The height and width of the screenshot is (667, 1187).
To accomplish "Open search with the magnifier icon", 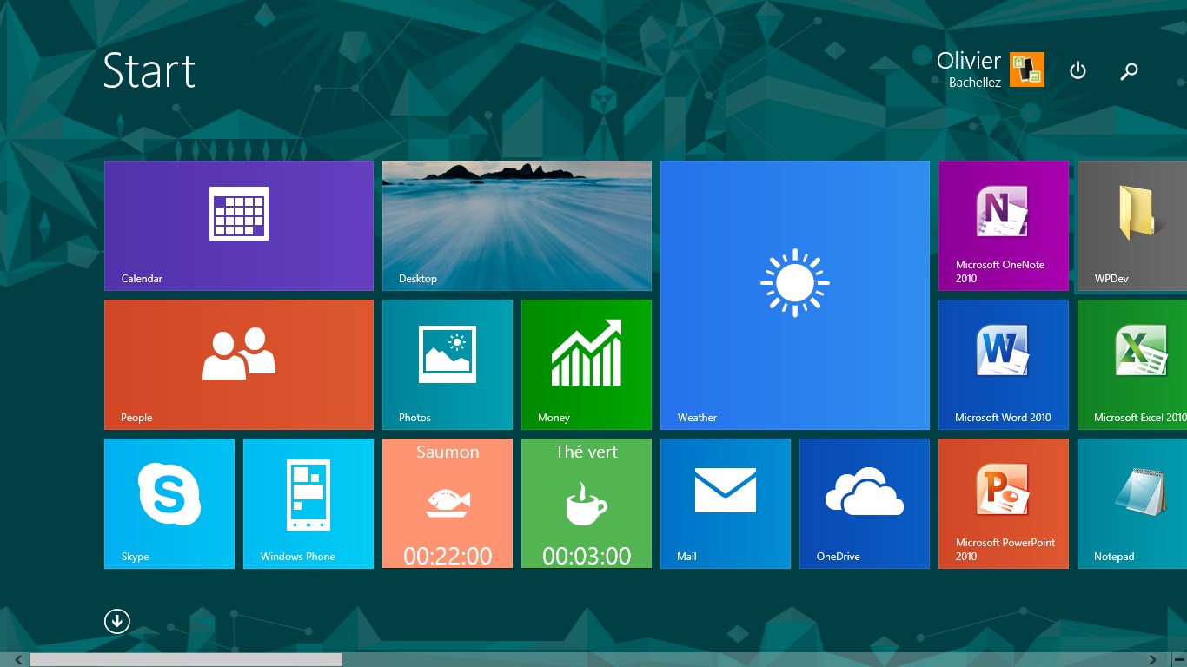I will [x=1129, y=71].
